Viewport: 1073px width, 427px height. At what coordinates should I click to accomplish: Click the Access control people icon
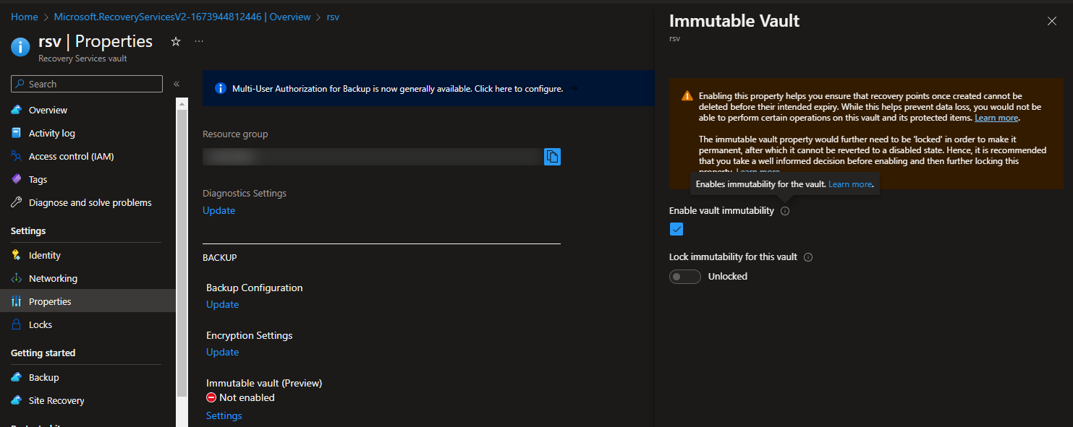coord(17,156)
